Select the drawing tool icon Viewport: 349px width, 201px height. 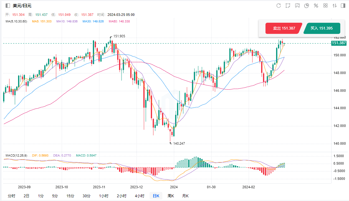pyautogui.click(x=288, y=6)
